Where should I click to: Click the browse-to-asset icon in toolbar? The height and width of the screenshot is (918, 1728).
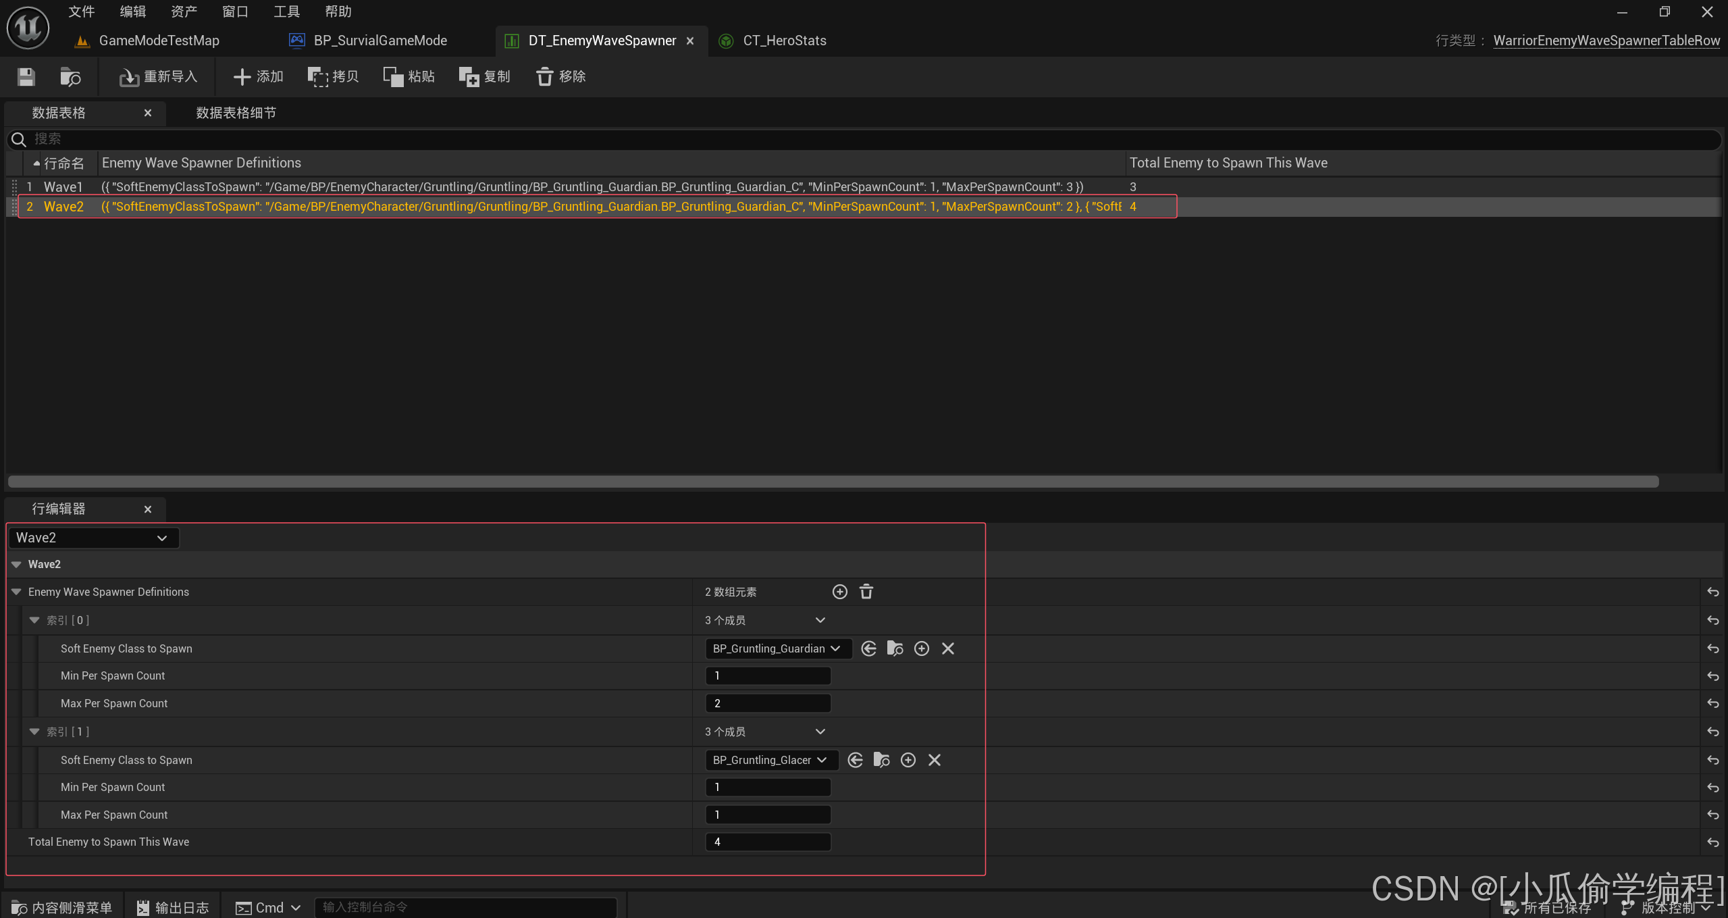click(x=70, y=76)
